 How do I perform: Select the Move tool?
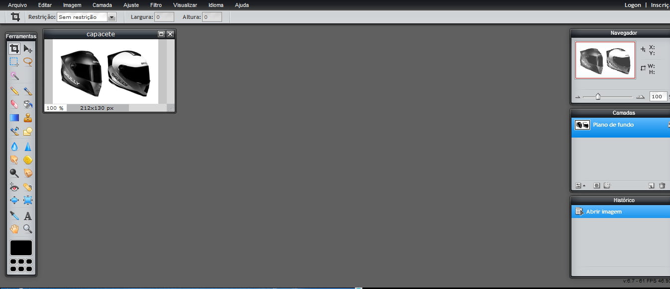coord(28,49)
